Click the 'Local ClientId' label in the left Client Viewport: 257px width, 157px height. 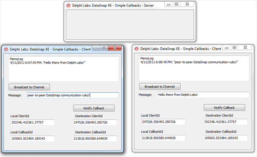click(20, 116)
